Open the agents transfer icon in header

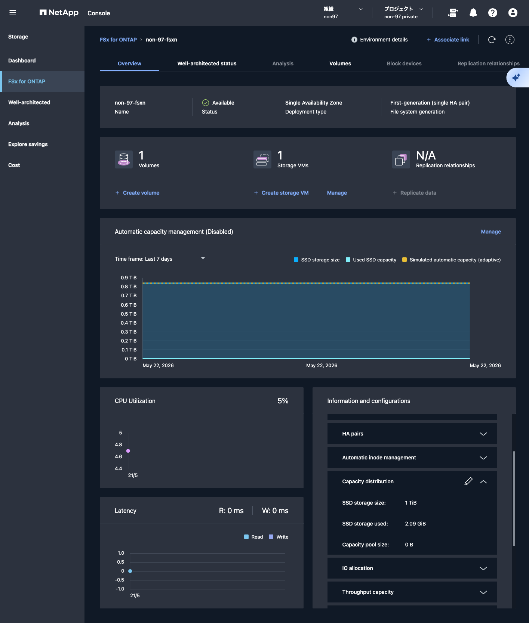453,13
